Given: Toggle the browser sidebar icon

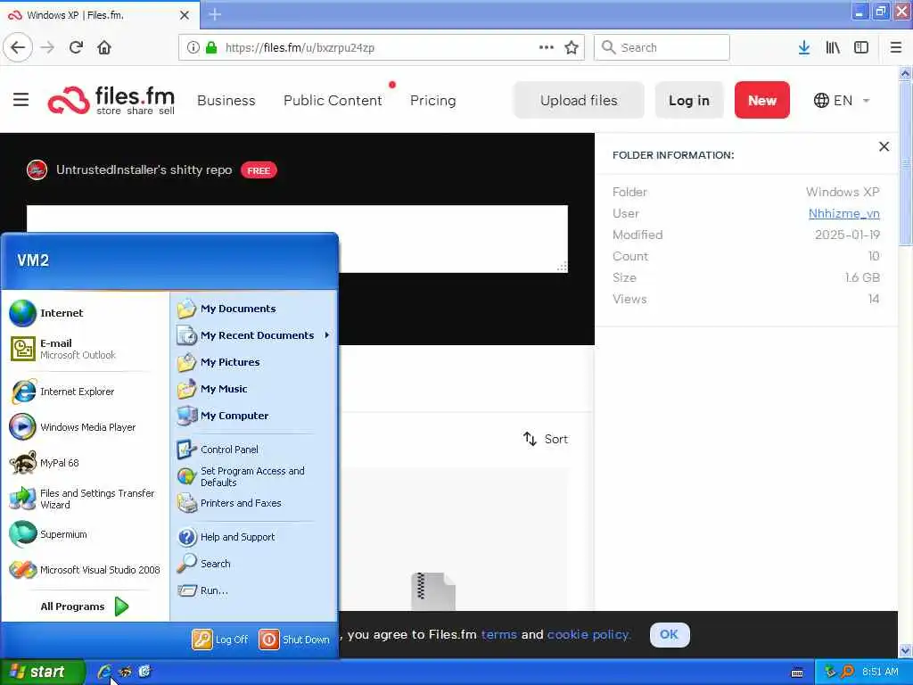Looking at the screenshot, I should (x=861, y=47).
